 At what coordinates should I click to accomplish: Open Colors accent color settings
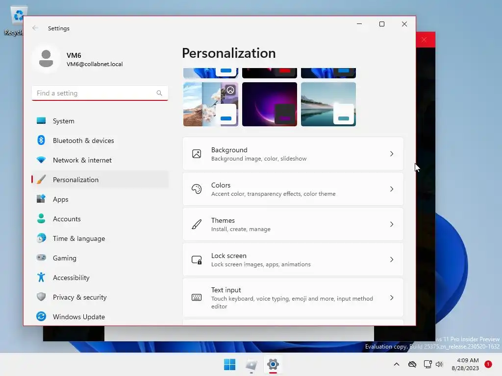coord(293,189)
